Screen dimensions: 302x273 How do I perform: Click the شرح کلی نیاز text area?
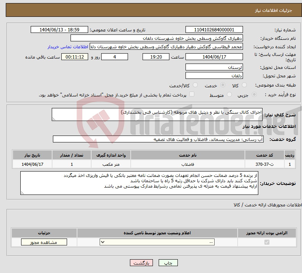click(157, 114)
